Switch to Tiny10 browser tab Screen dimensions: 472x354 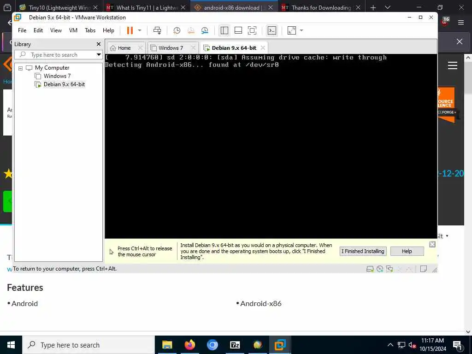tap(59, 7)
